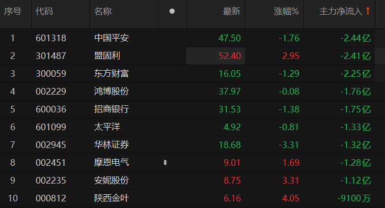Click the -9100万 net inflow value

click(x=354, y=198)
